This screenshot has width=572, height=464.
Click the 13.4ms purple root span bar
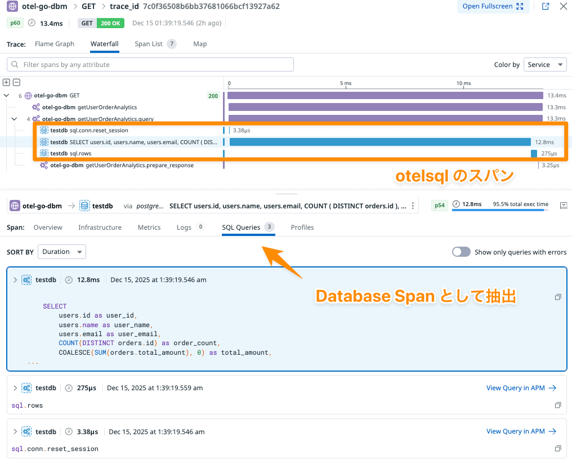385,96
